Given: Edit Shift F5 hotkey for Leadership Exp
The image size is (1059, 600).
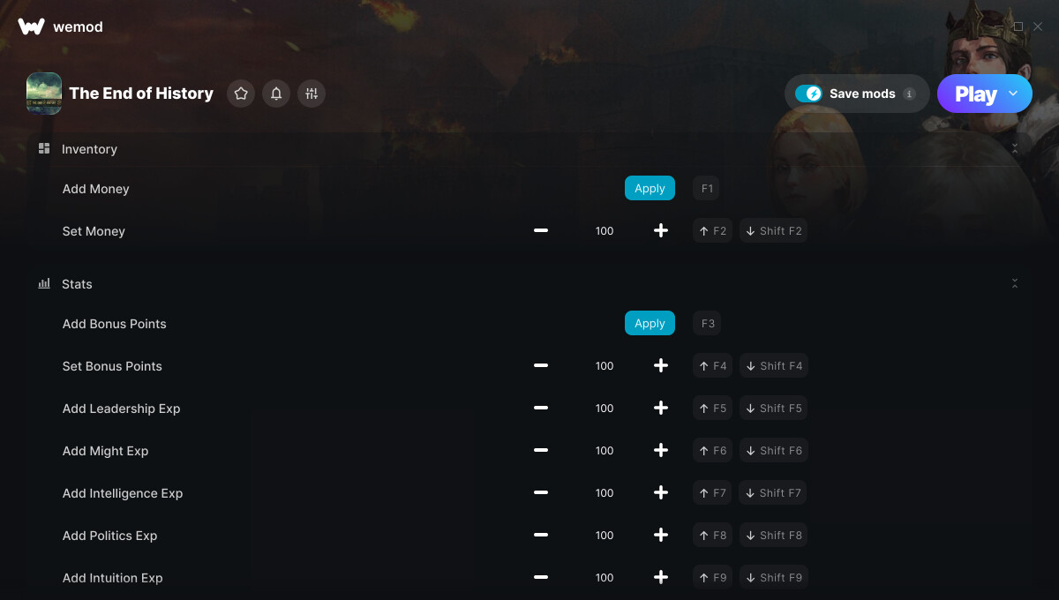Looking at the screenshot, I should tap(774, 408).
